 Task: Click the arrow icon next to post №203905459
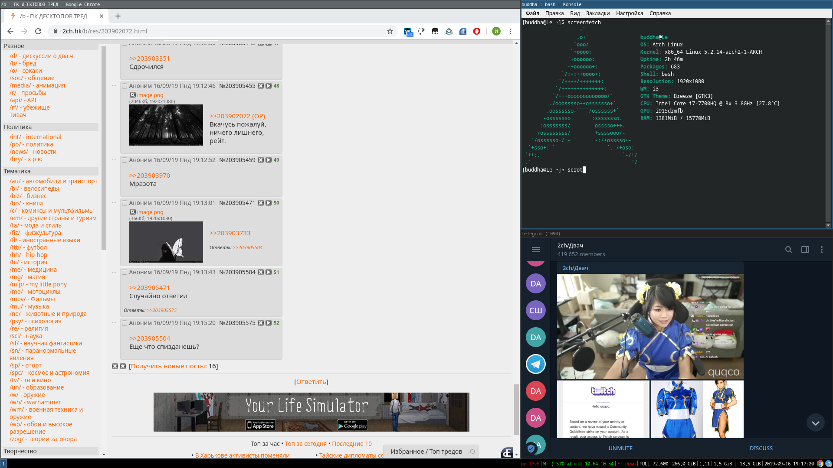point(269,160)
